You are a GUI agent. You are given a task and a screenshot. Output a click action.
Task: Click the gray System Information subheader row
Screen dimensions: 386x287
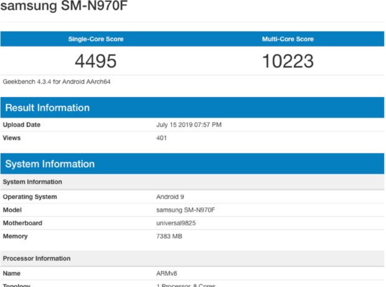click(x=192, y=182)
